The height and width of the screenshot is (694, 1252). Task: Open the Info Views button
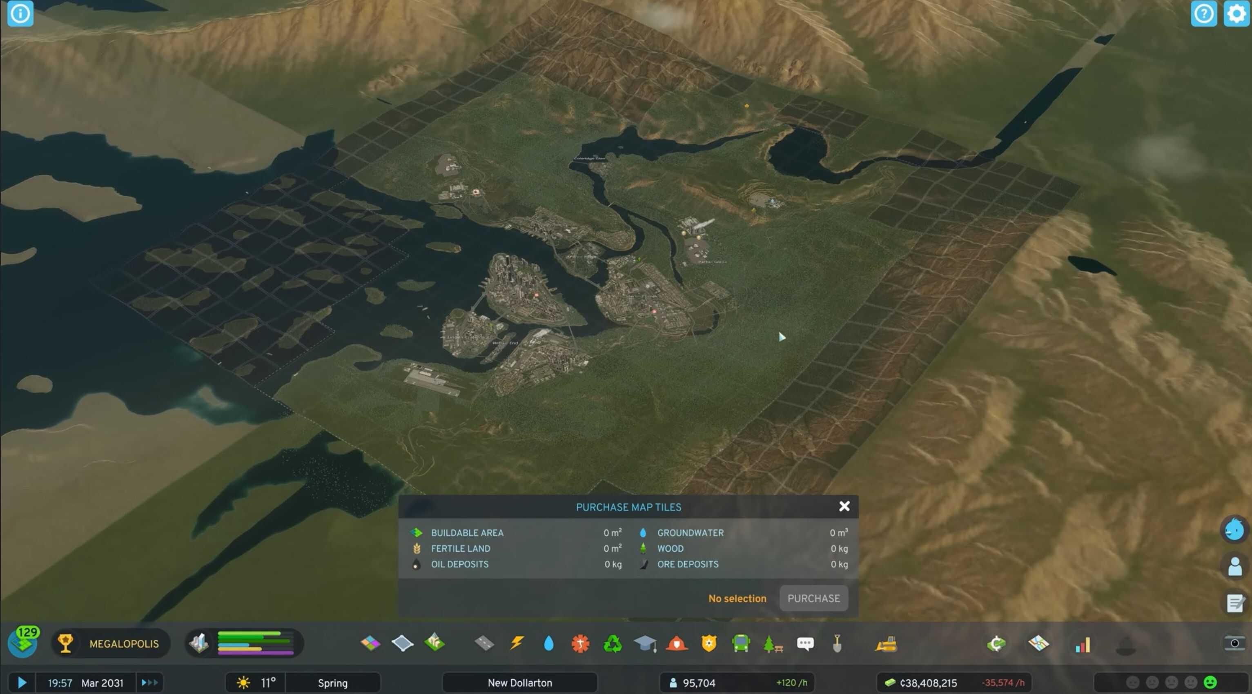coord(20,13)
